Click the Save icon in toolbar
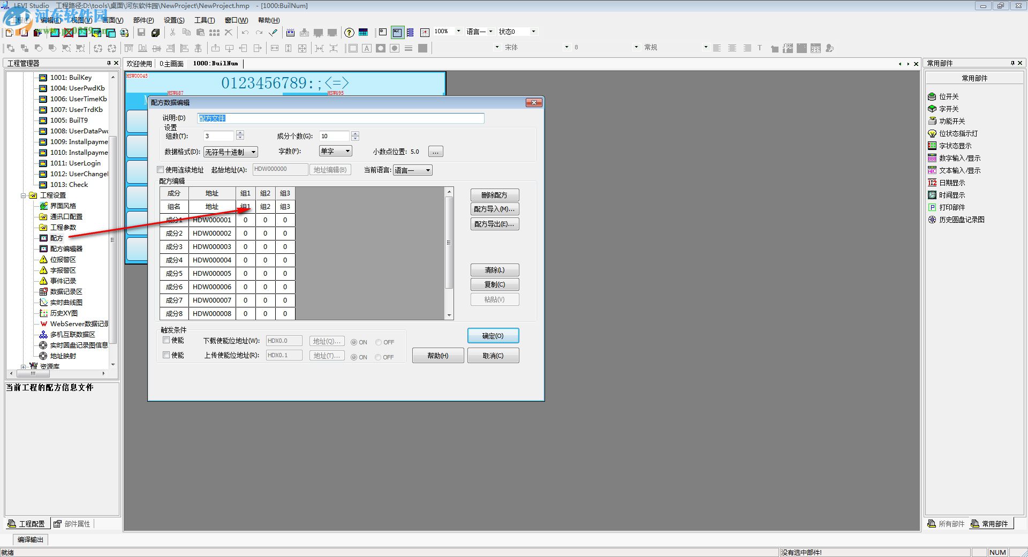1028x557 pixels. (x=141, y=32)
